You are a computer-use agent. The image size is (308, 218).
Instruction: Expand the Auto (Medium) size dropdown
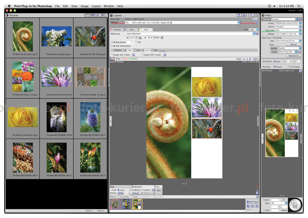coord(254,34)
